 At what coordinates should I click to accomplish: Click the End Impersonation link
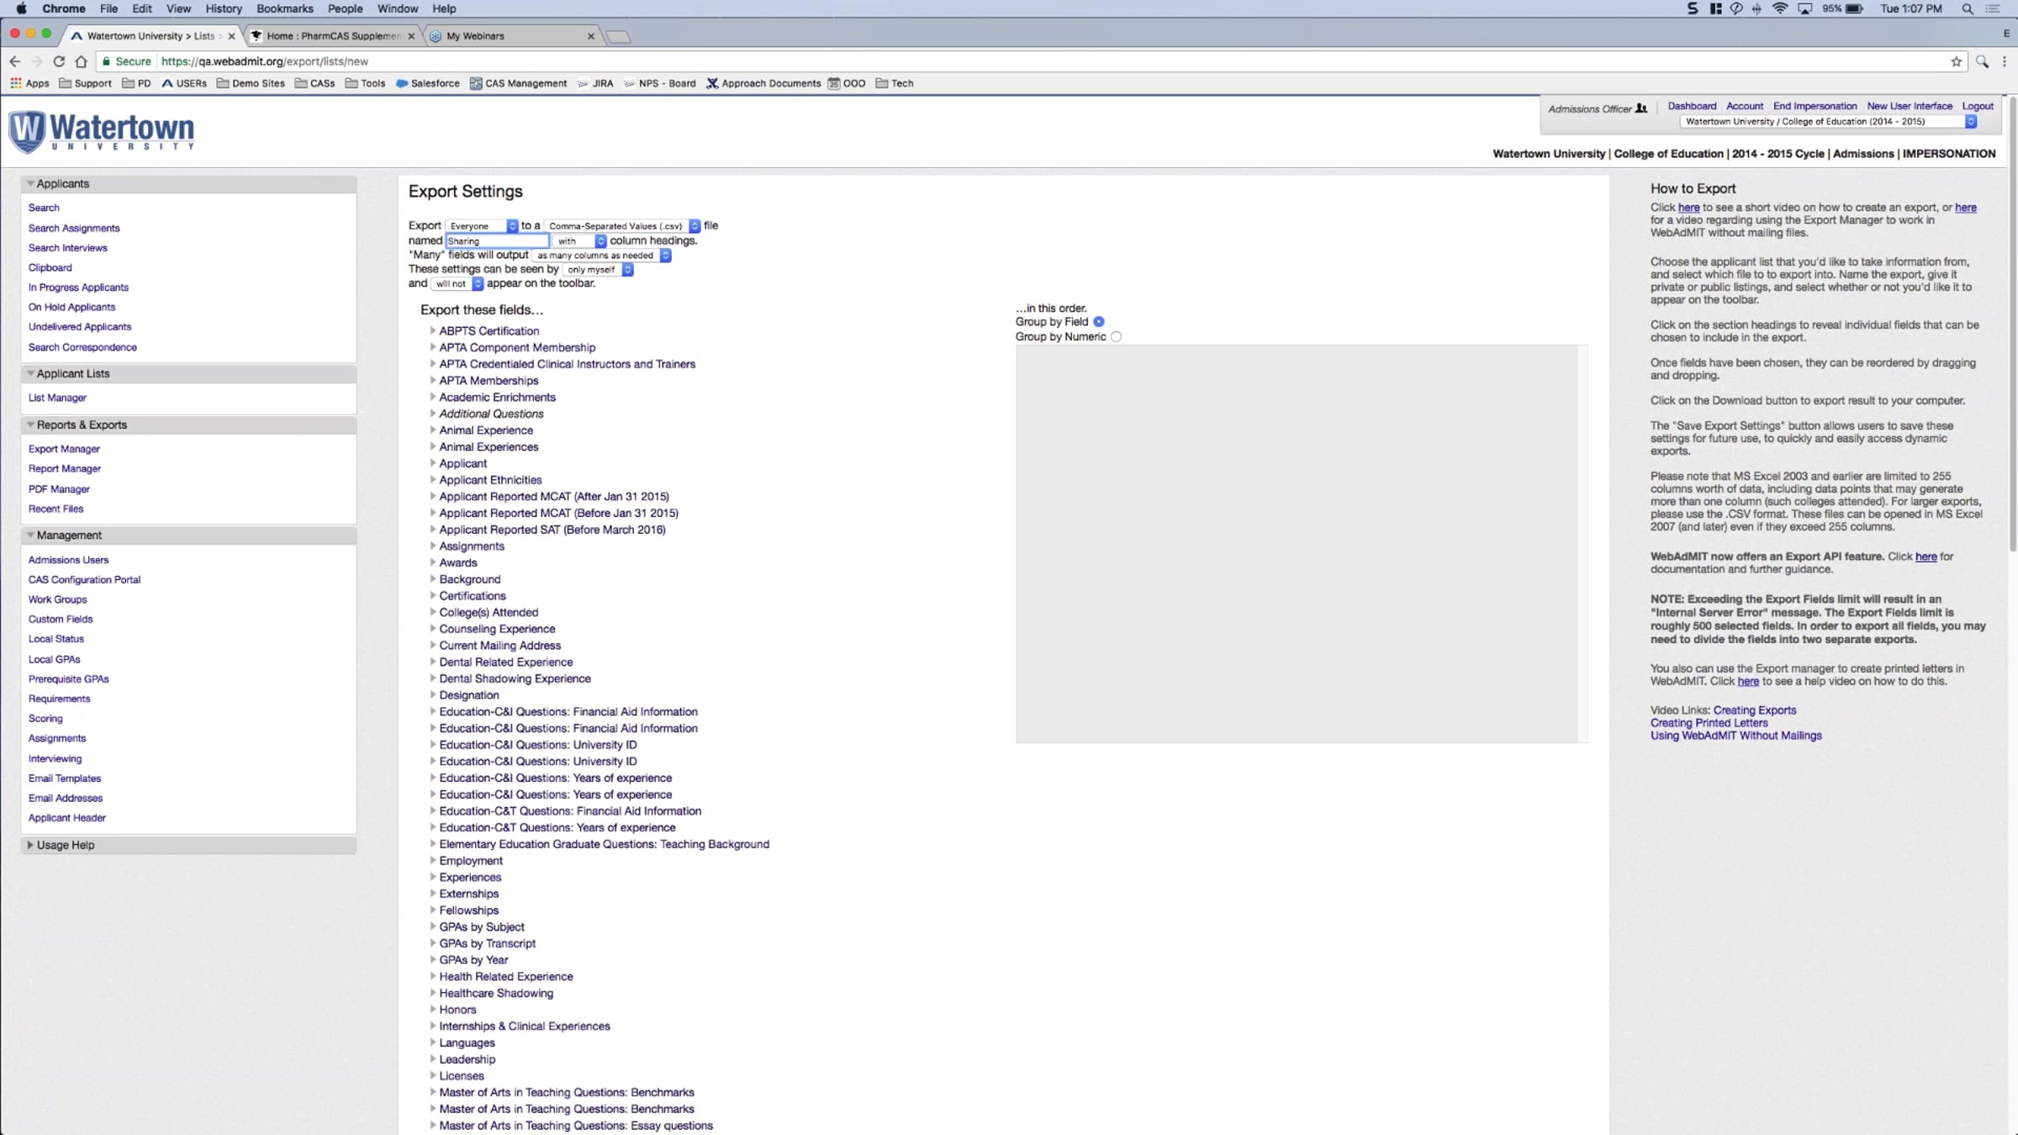(1815, 106)
